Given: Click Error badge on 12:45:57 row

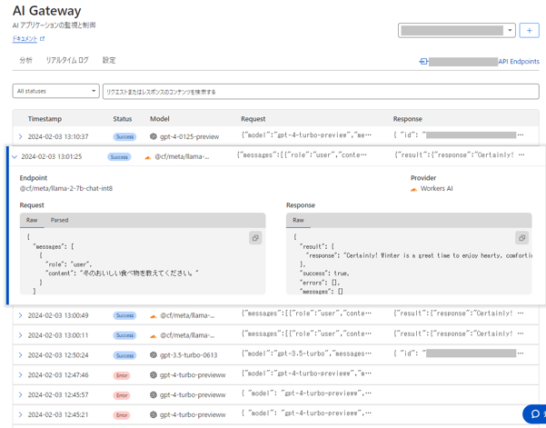Looking at the screenshot, I should coord(122,395).
